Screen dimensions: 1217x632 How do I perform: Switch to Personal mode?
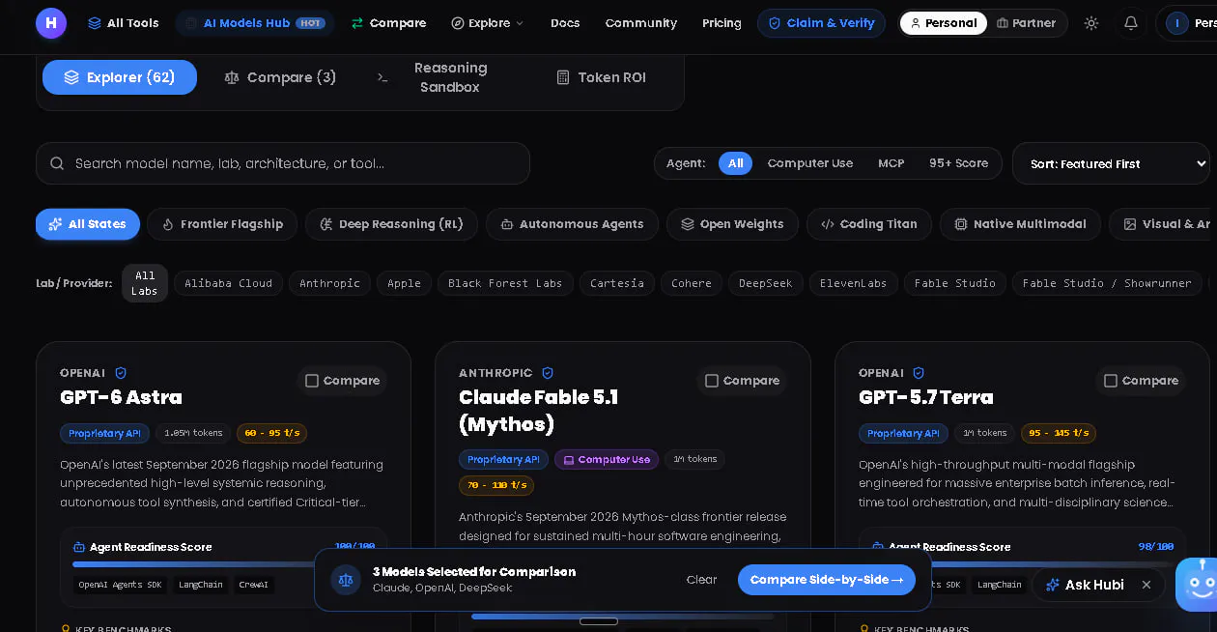(x=943, y=23)
